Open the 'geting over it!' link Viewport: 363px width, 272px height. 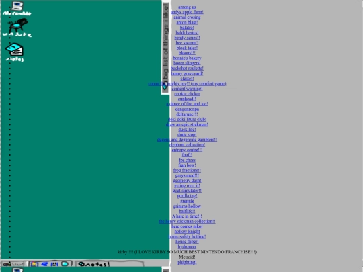(x=187, y=185)
